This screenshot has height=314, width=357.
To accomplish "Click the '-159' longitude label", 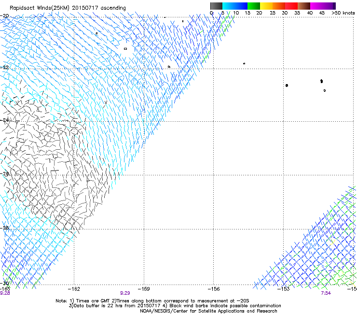I will tap(144, 289).
